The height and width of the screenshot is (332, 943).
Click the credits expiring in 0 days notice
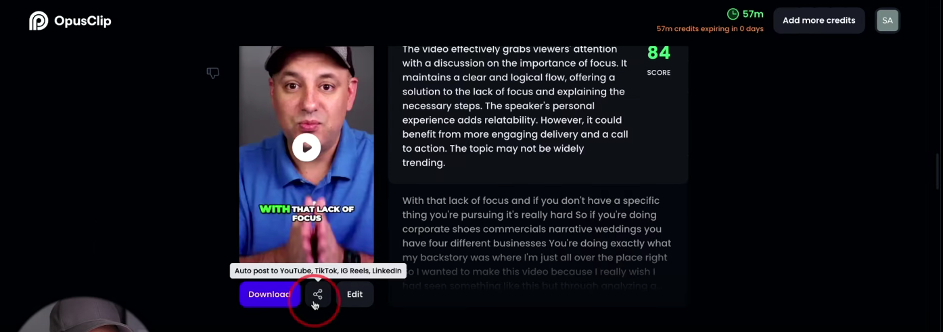[x=710, y=29]
